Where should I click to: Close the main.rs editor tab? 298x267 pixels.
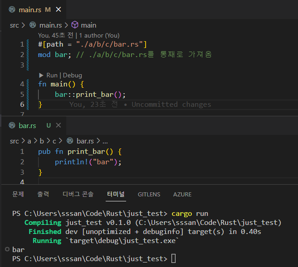[x=58, y=10]
